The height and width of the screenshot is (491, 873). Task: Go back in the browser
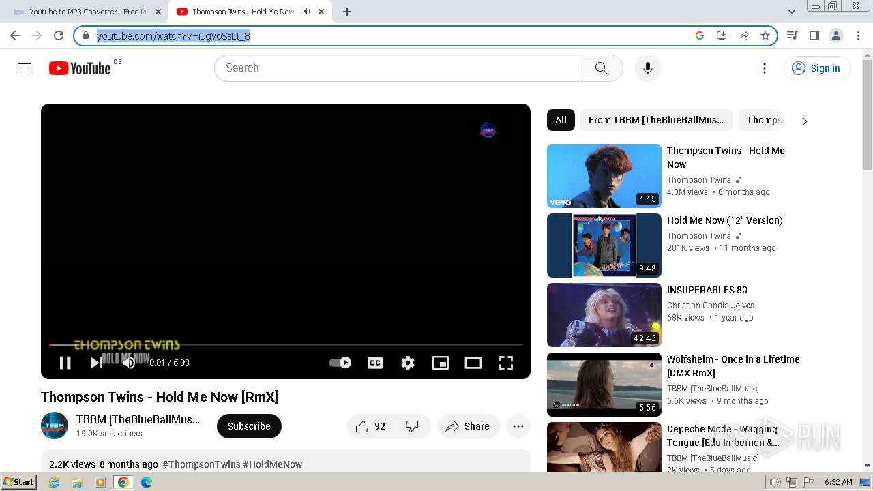15,35
